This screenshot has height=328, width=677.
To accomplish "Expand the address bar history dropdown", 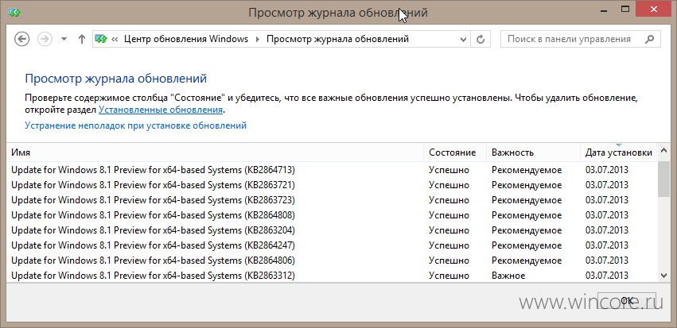I will [463, 39].
